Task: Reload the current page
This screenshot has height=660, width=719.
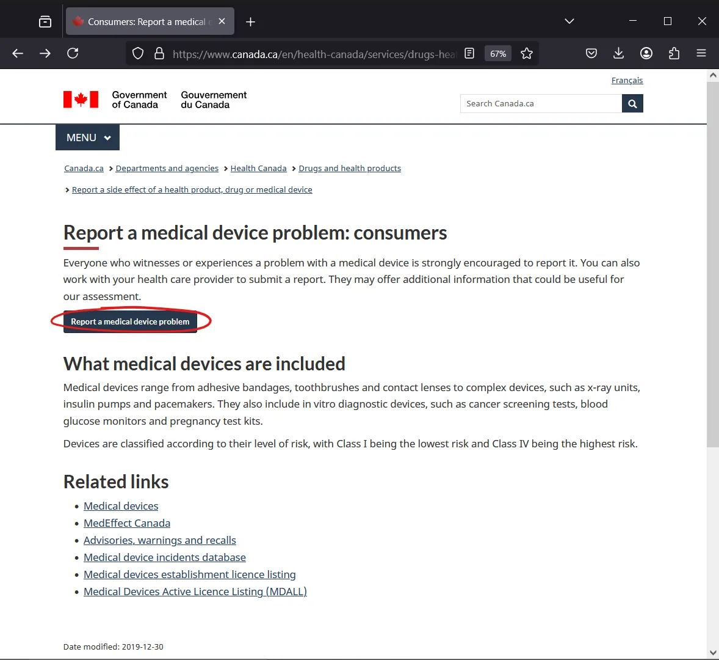Action: pyautogui.click(x=73, y=54)
